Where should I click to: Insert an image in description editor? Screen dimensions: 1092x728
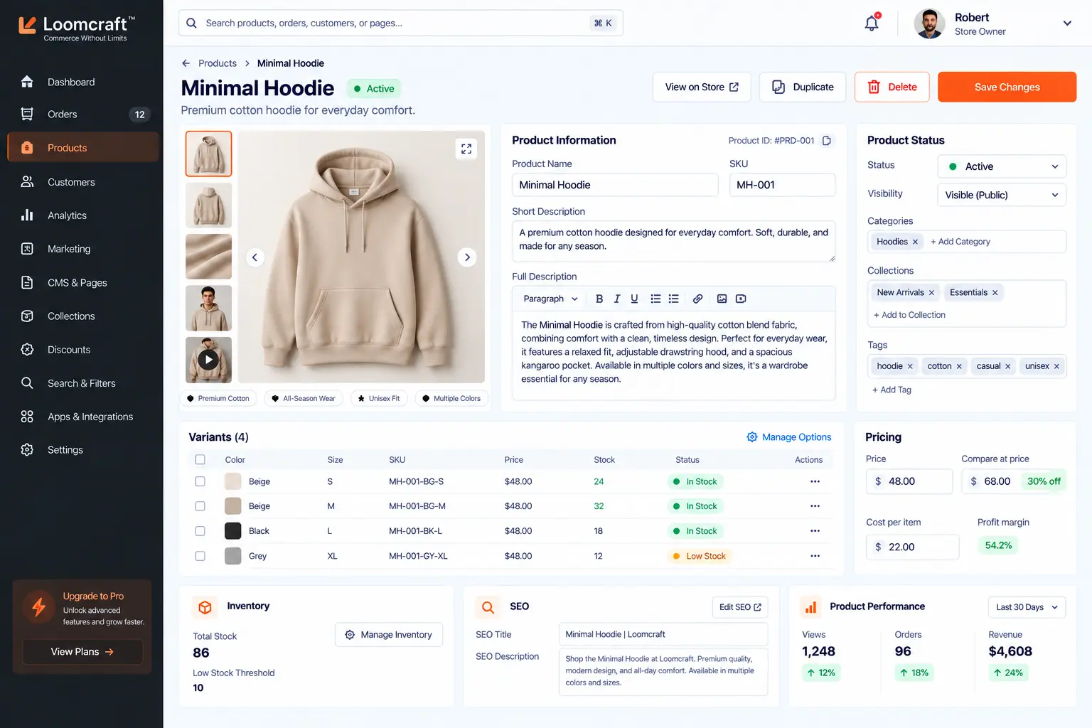pos(722,299)
